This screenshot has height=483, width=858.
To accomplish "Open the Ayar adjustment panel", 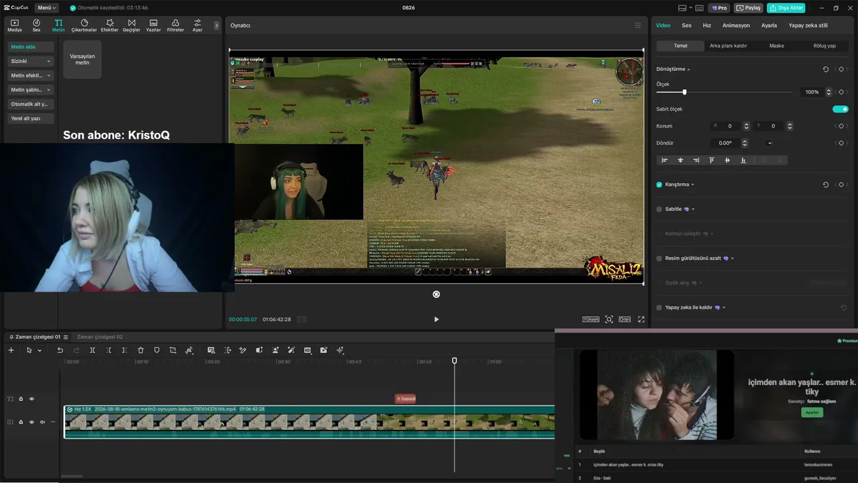I will 197,25.
